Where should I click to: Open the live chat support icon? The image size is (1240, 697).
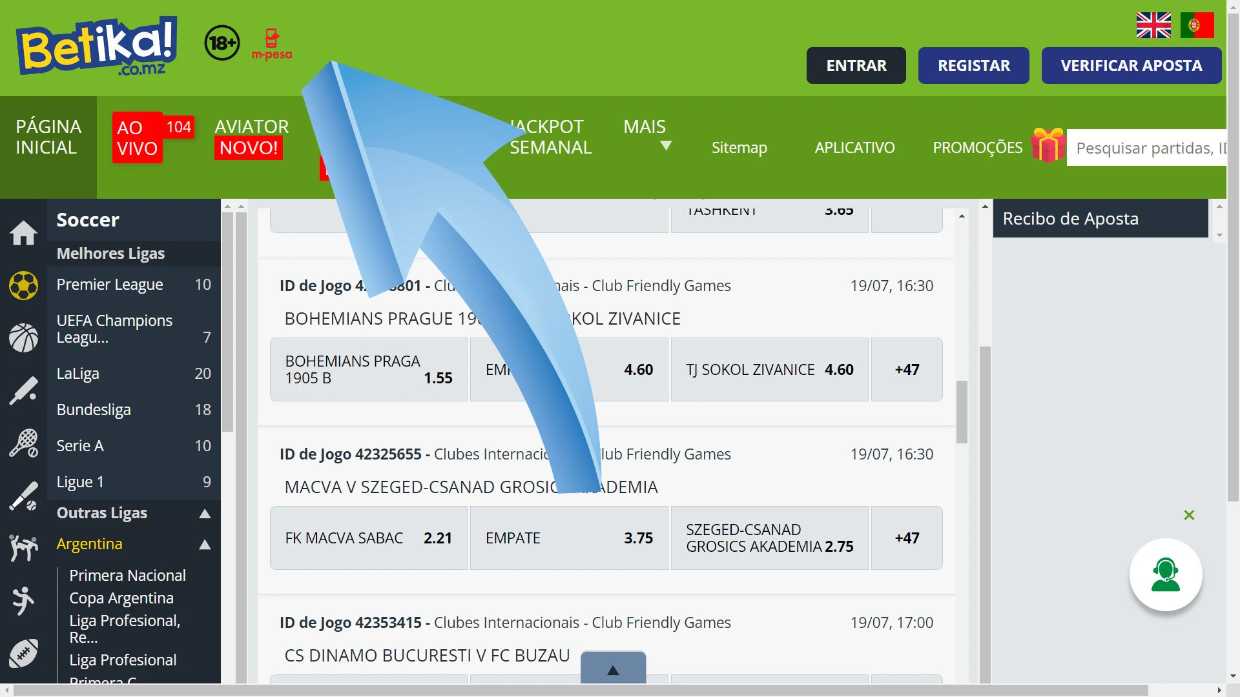click(x=1166, y=574)
